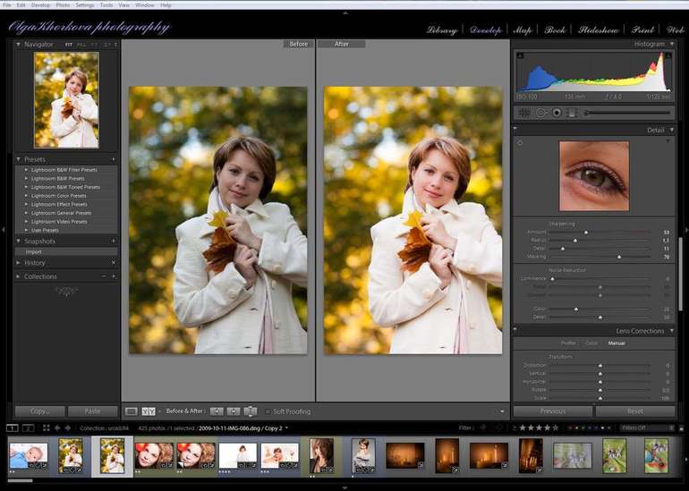Viewport: 689px width, 491px height.
Task: Open the Filters Off dropdown
Action: click(x=643, y=428)
